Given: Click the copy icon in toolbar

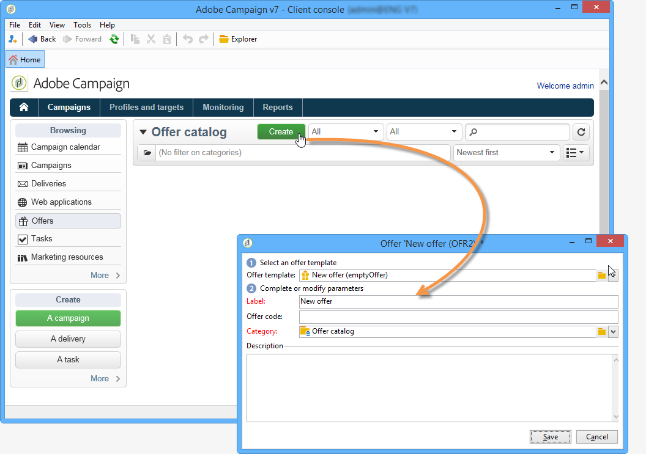Looking at the screenshot, I should pyautogui.click(x=135, y=39).
